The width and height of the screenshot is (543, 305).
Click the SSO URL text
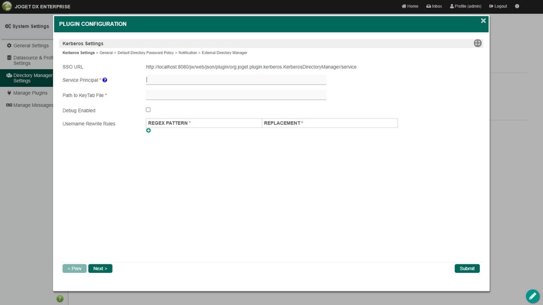251,67
